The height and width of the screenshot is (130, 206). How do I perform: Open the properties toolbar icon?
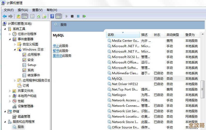point(32,16)
